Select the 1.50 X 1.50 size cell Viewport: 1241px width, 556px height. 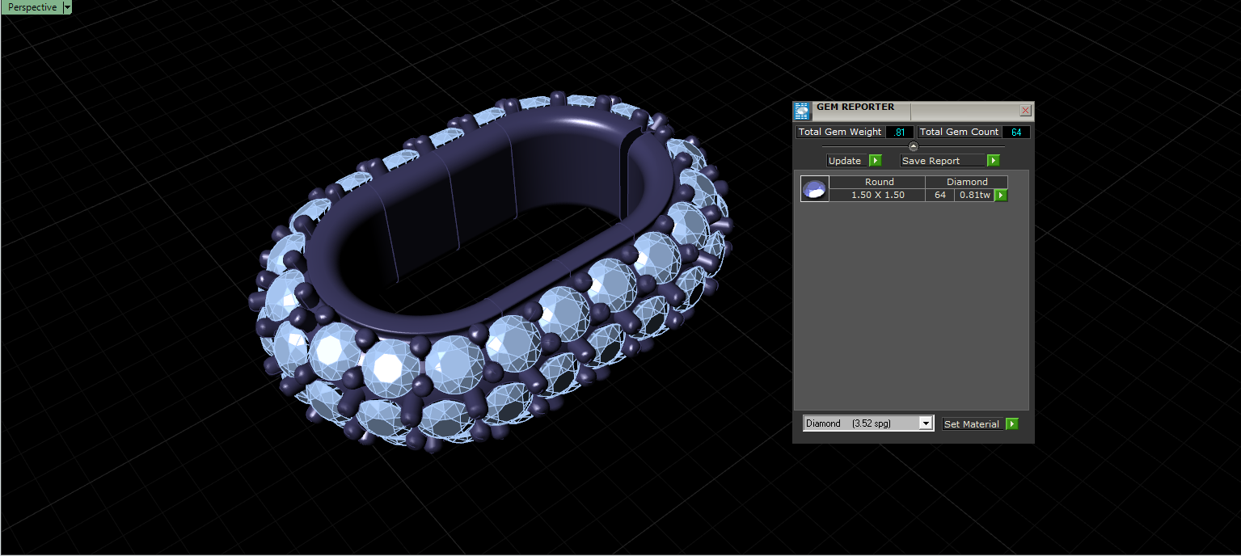click(x=878, y=195)
